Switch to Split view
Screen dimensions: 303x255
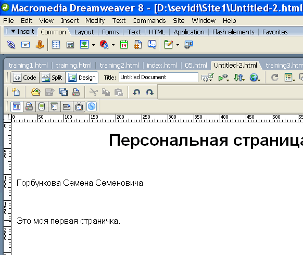[x=53, y=78]
